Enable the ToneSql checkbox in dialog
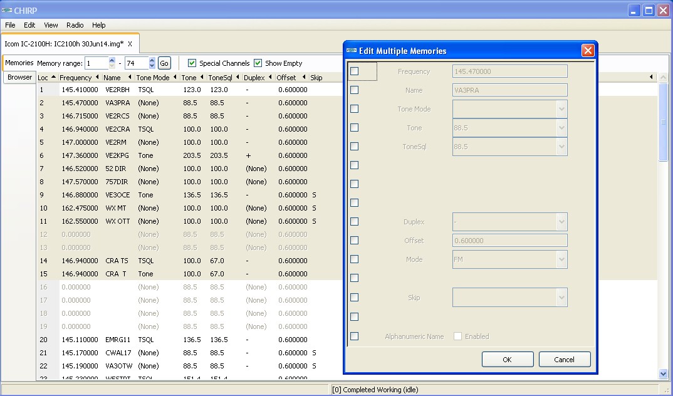 pos(354,146)
